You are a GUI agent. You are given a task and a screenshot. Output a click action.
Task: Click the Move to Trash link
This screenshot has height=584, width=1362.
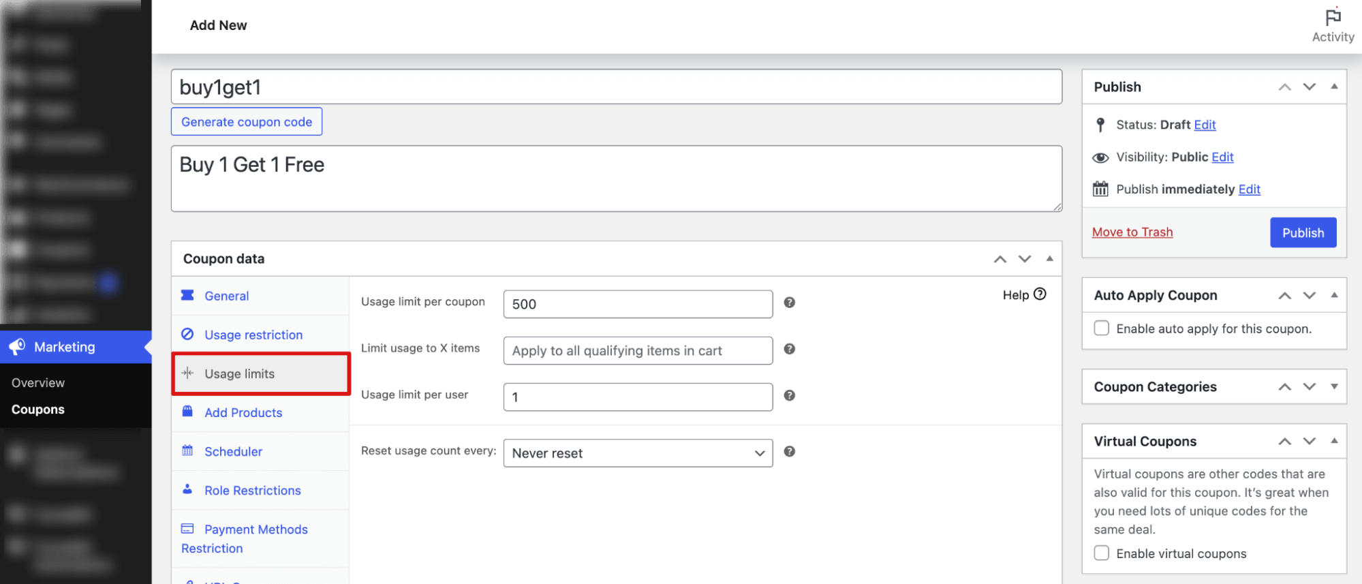click(1132, 232)
